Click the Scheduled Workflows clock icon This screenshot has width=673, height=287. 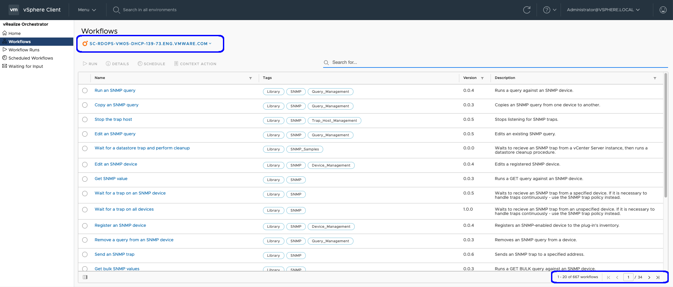(5, 58)
